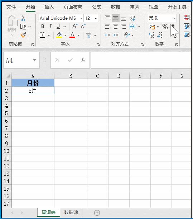Add a new sheet
193x219 pixels.
click(x=97, y=213)
